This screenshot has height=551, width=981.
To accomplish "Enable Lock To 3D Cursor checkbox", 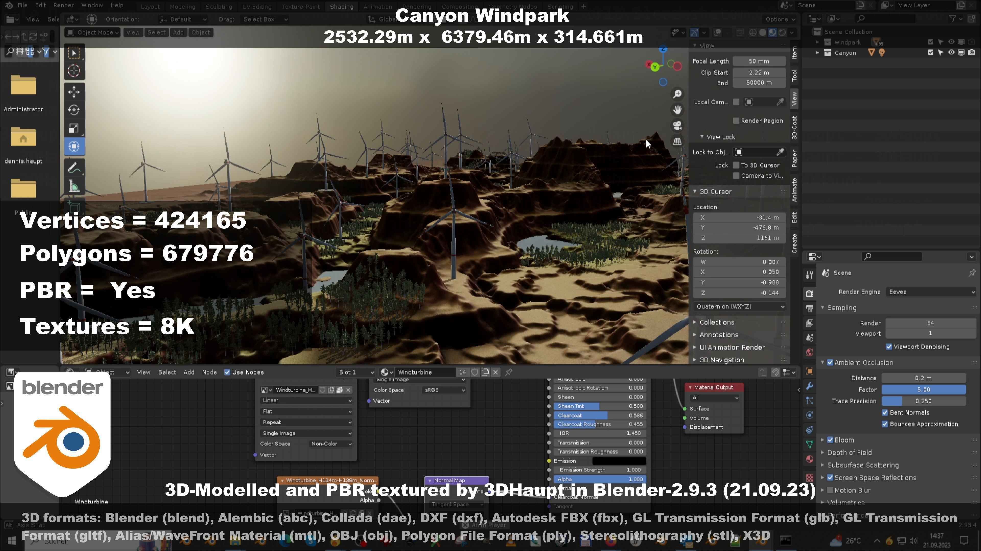I will click(736, 165).
